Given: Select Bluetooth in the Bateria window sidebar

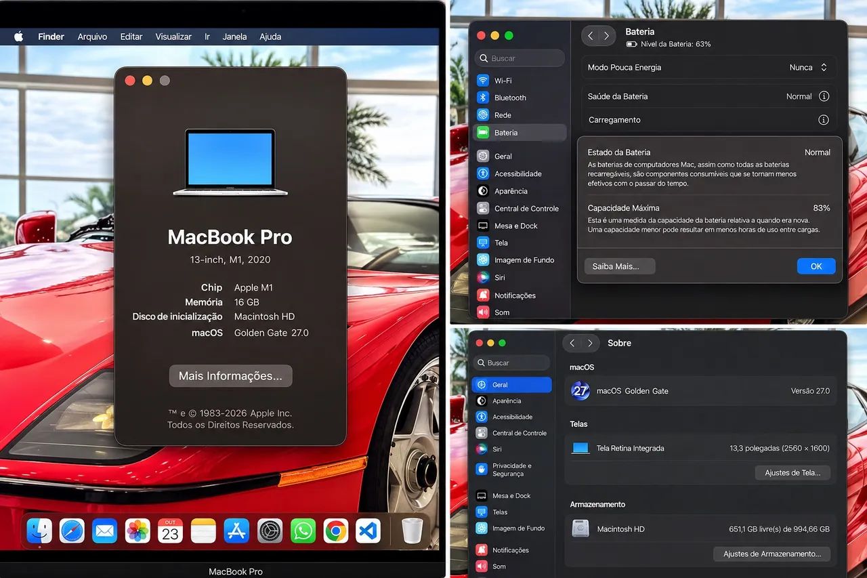Looking at the screenshot, I should 520,98.
